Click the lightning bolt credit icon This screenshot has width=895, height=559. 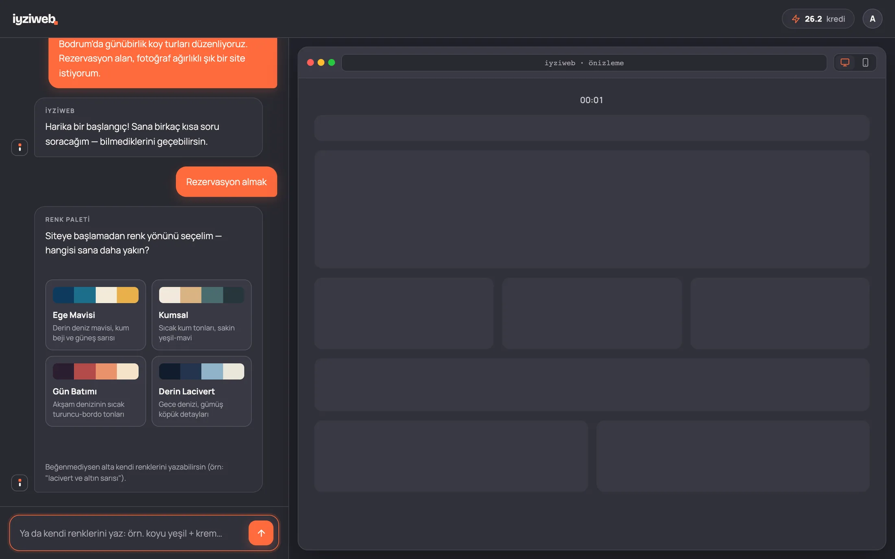(x=796, y=19)
